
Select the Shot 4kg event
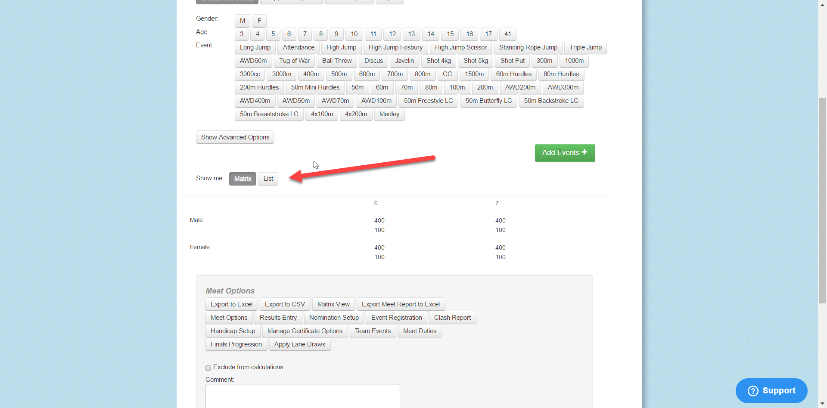(438, 61)
